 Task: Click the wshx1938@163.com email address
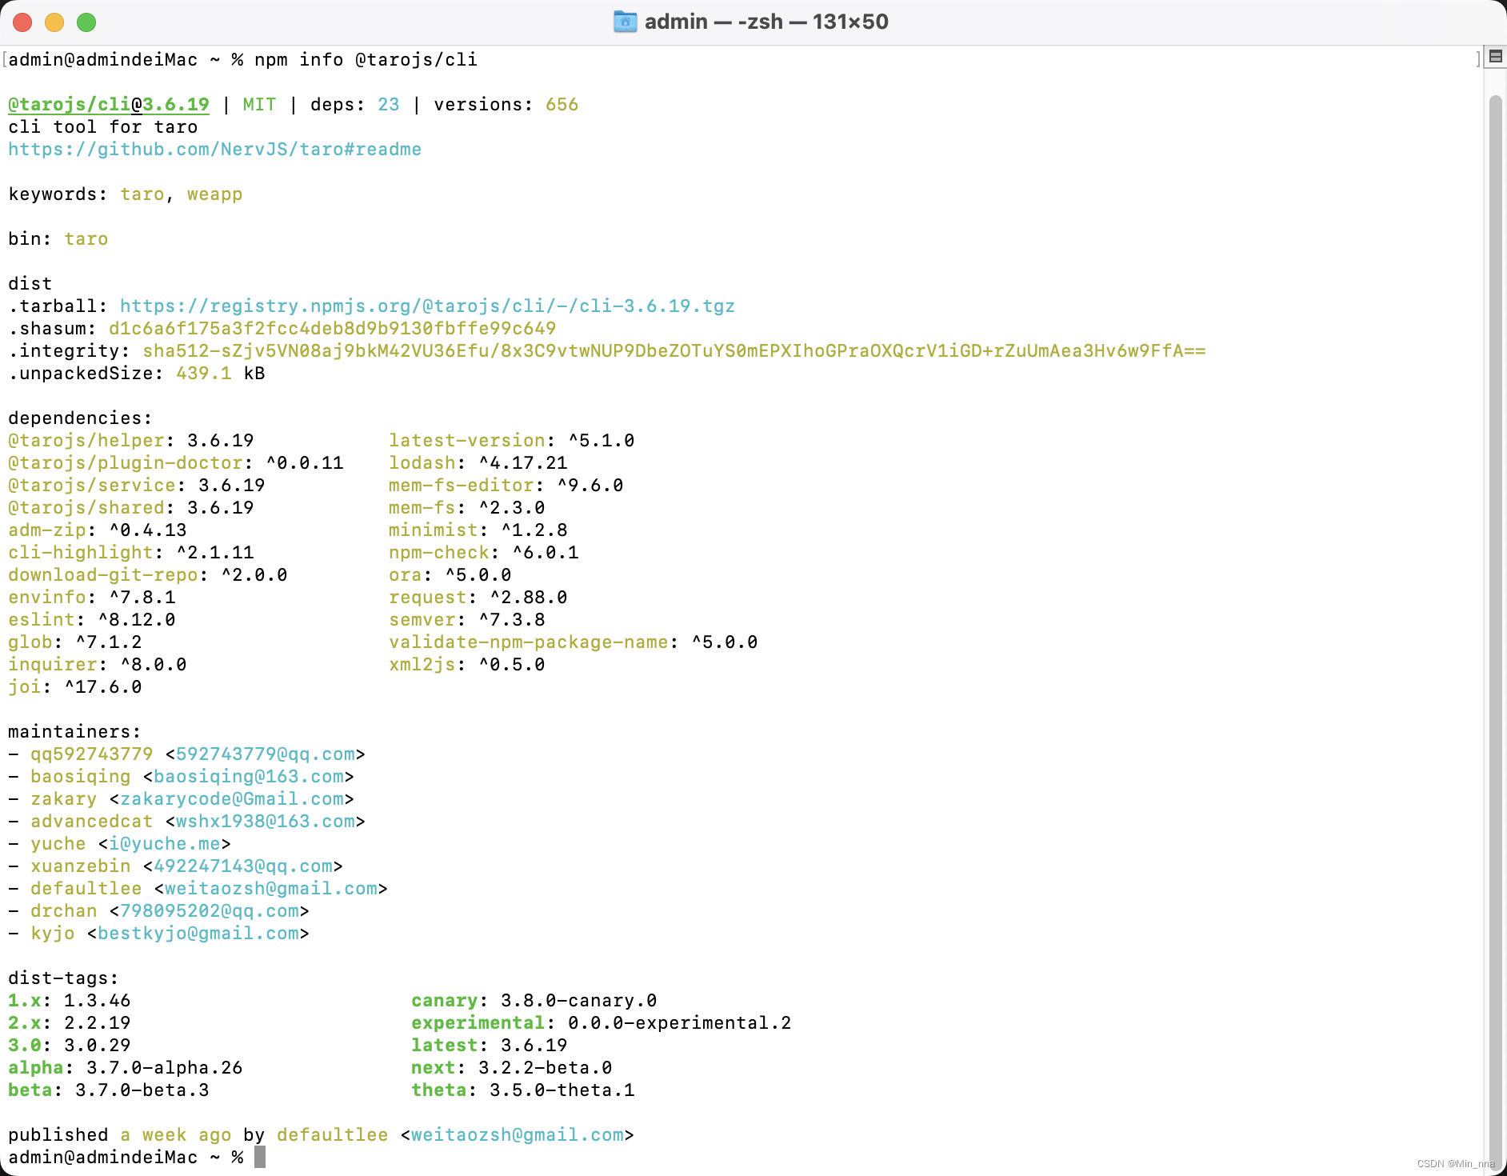(x=266, y=822)
